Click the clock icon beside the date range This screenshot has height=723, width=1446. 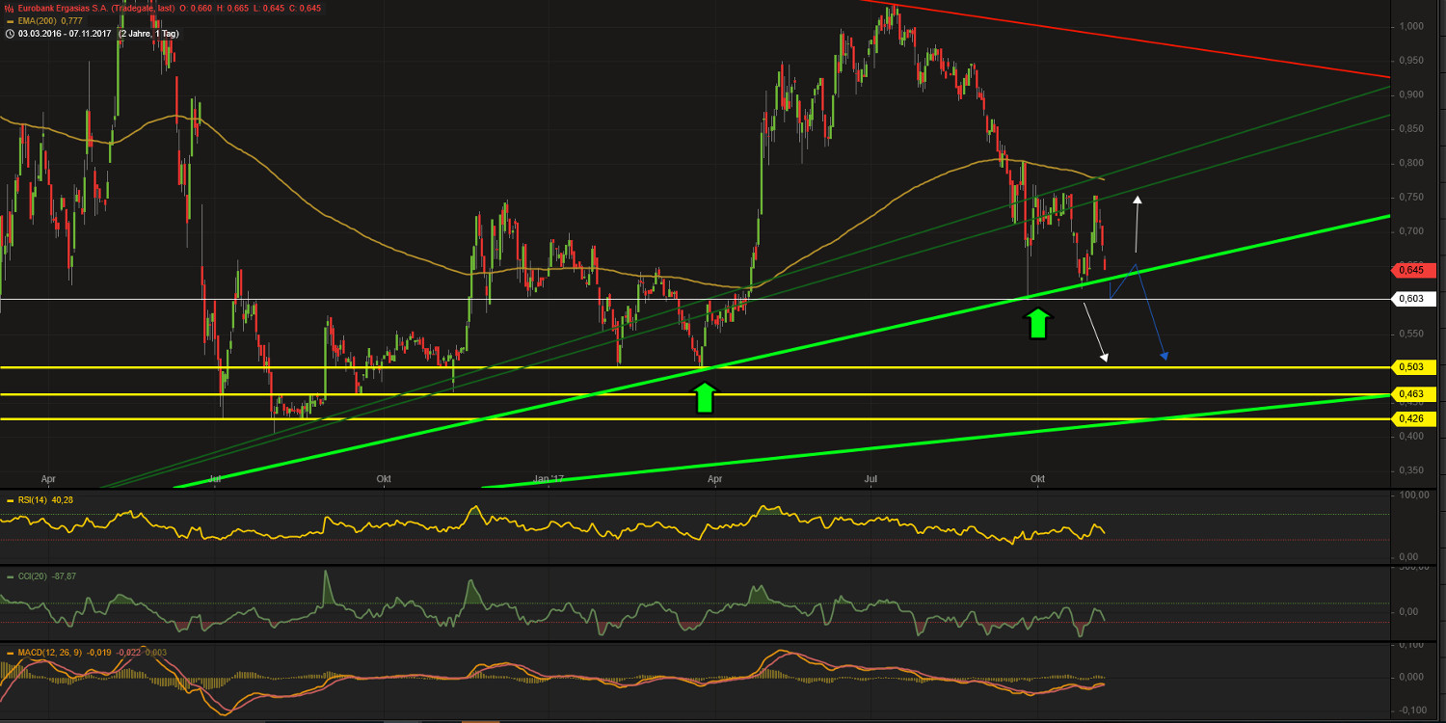pos(9,34)
